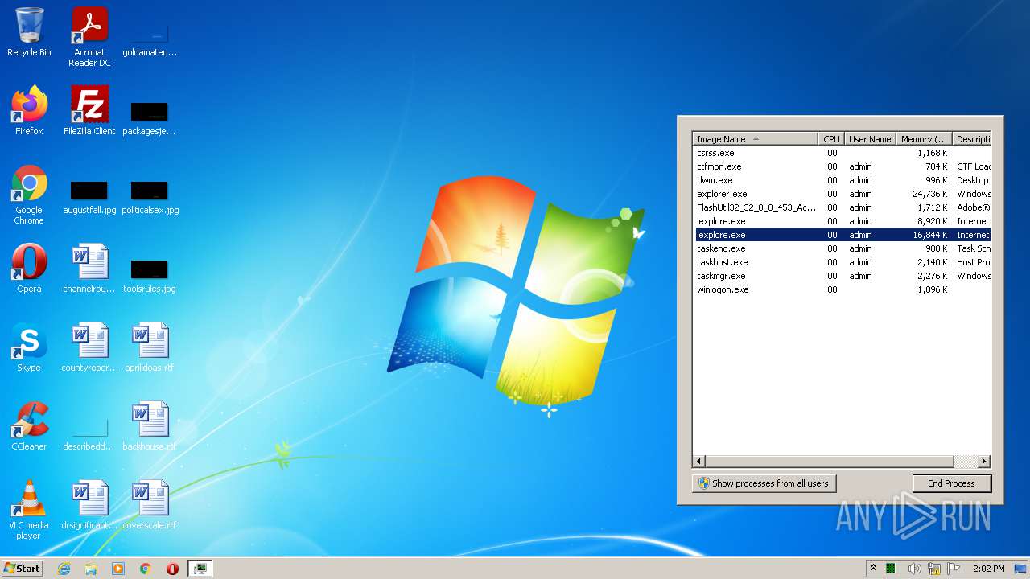Select the dwm.exe process
Viewport: 1030px width, 579px height.
click(843, 180)
